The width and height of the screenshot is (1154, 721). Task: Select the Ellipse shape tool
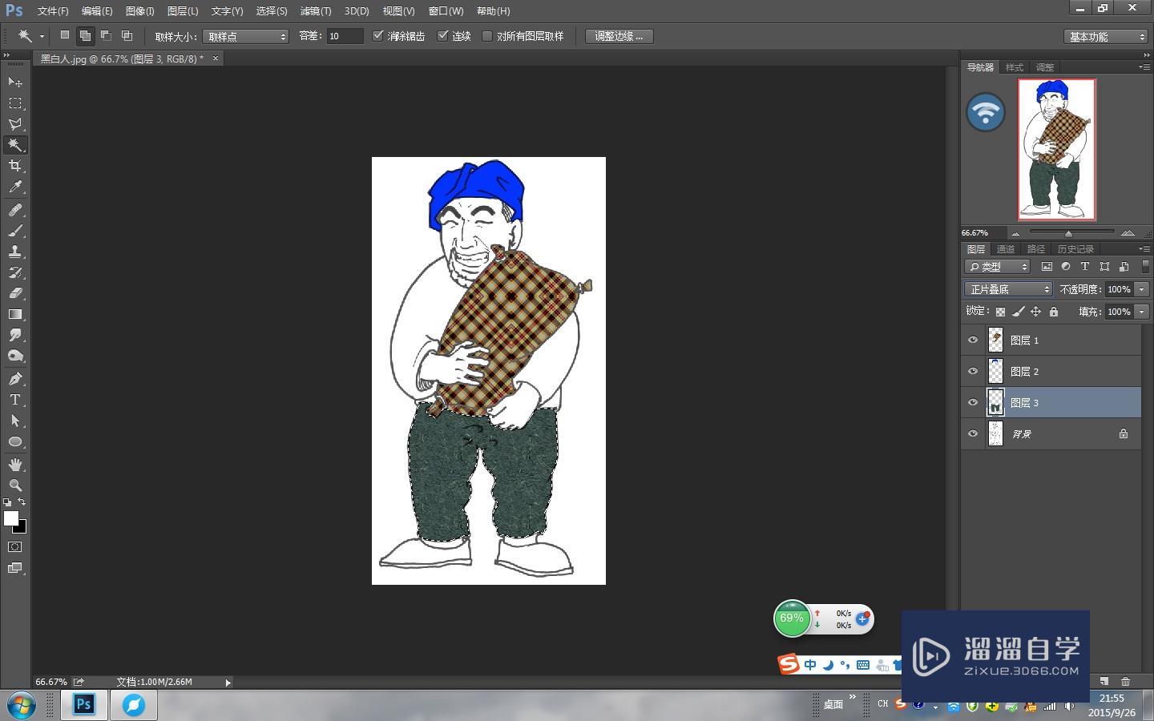tap(15, 441)
